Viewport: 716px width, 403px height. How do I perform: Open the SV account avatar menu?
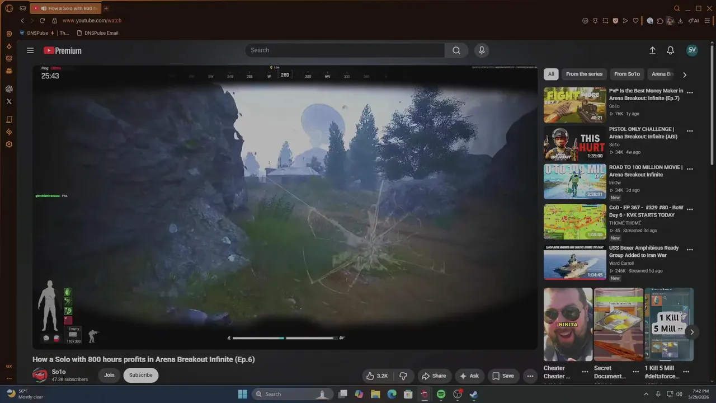[x=692, y=50]
